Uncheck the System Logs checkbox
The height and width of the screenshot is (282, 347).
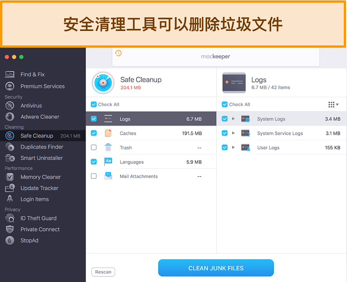[x=225, y=119]
